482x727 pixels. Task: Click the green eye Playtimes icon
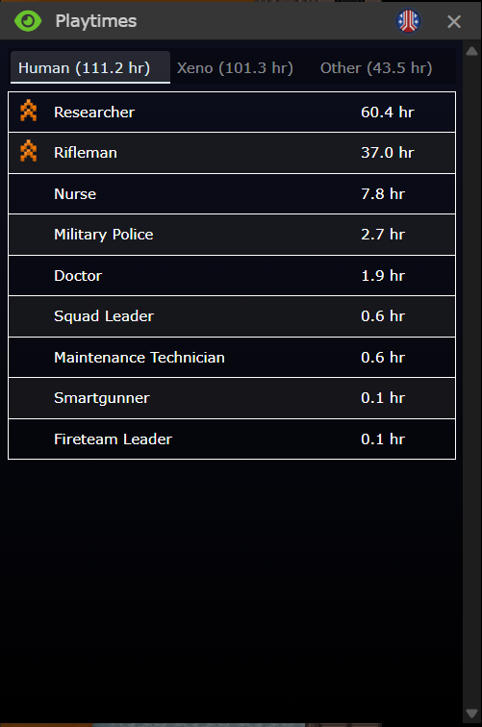pyautogui.click(x=28, y=21)
